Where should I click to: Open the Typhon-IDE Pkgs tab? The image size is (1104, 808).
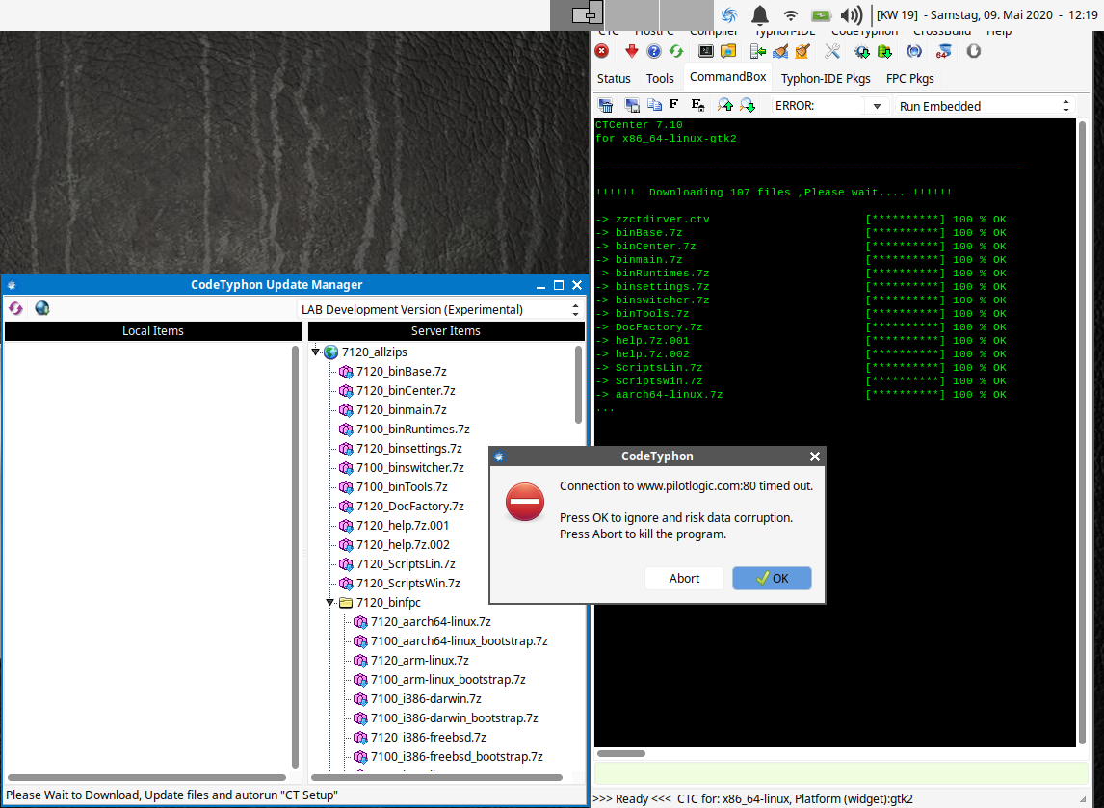pos(826,78)
